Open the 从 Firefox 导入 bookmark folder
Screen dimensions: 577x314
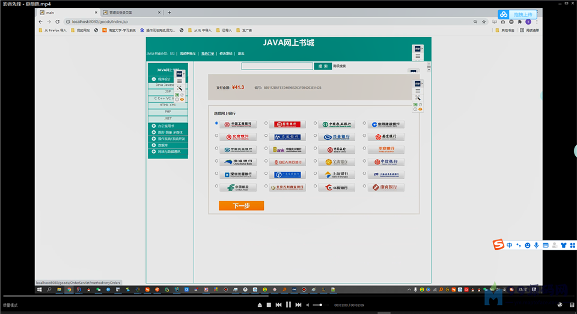coord(53,30)
